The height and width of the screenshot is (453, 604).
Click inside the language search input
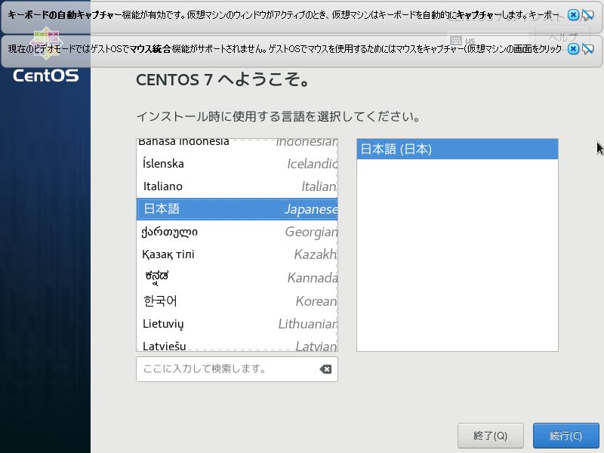pos(226,368)
